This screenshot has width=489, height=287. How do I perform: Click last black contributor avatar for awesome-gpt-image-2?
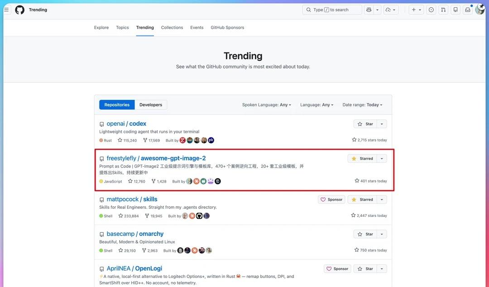click(218, 181)
